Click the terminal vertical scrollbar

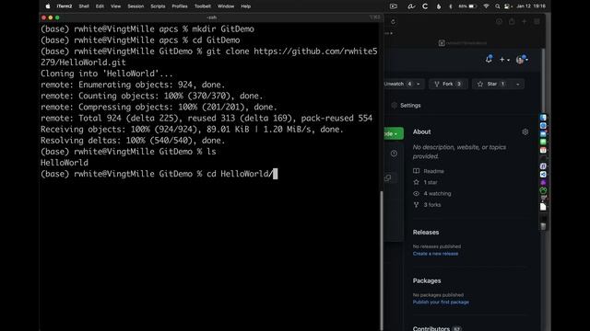click(x=382, y=261)
